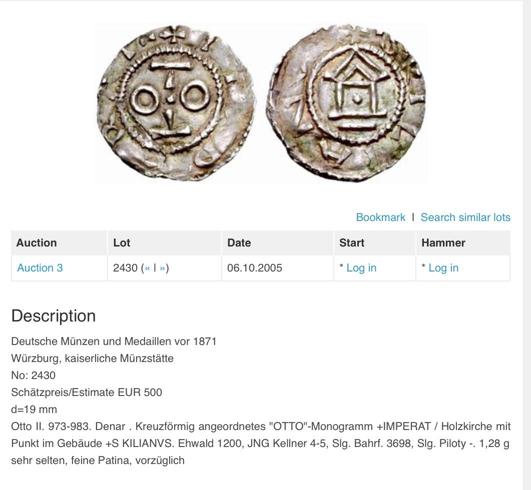Screen dimensions: 531x490
Task: Click the Schätzpreis/Estimate EUR 500 line
Action: point(87,392)
